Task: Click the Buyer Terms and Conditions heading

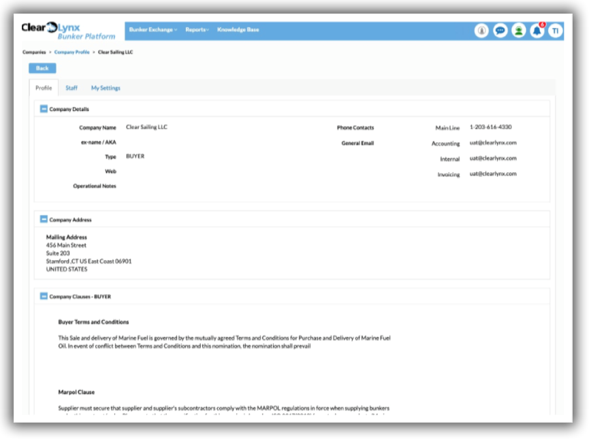Action: click(93, 322)
